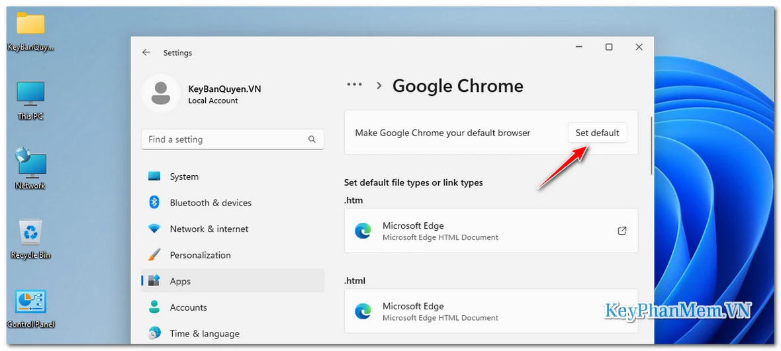This screenshot has height=351, width=781.
Task: Close the Settings window
Action: [x=639, y=47]
